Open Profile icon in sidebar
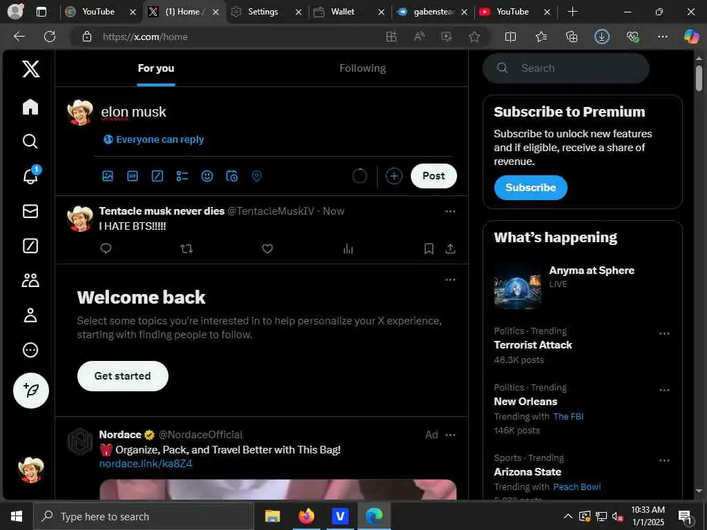Viewport: 707px width, 530px height. click(x=30, y=315)
